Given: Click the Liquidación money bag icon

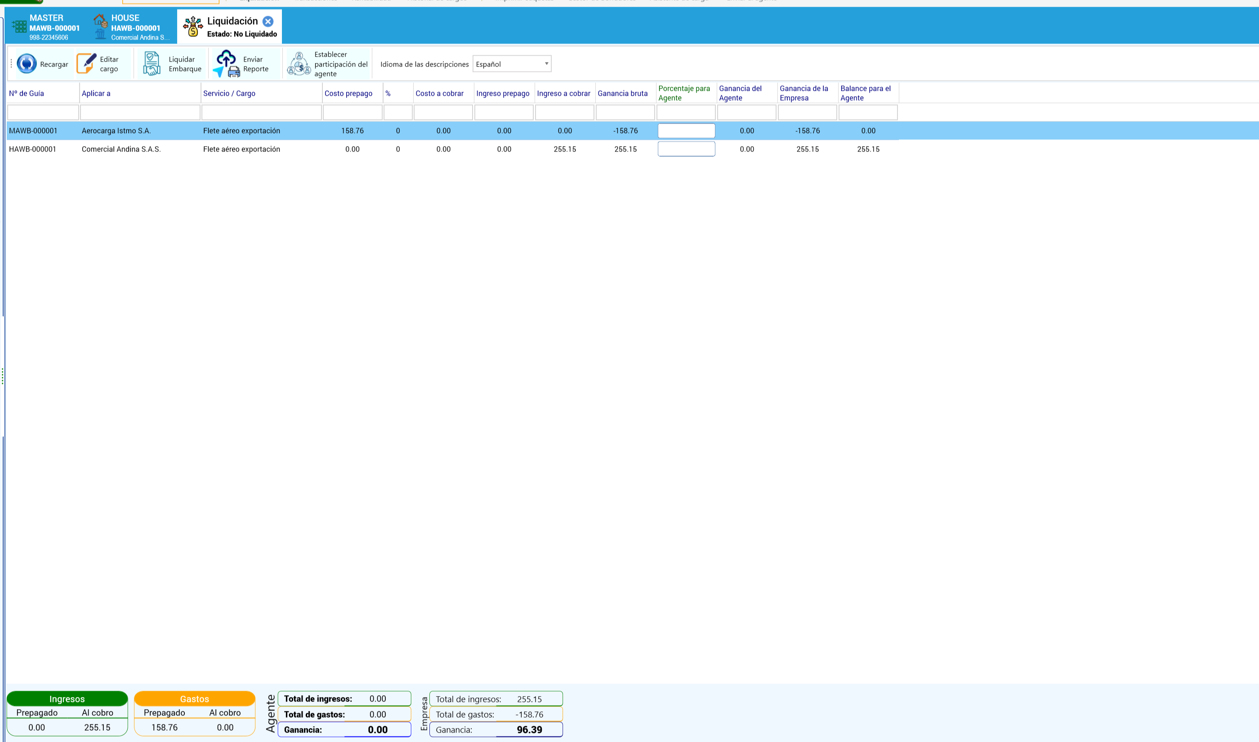Looking at the screenshot, I should tap(193, 27).
